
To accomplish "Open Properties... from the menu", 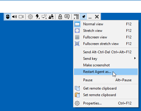I will point(106,103).
